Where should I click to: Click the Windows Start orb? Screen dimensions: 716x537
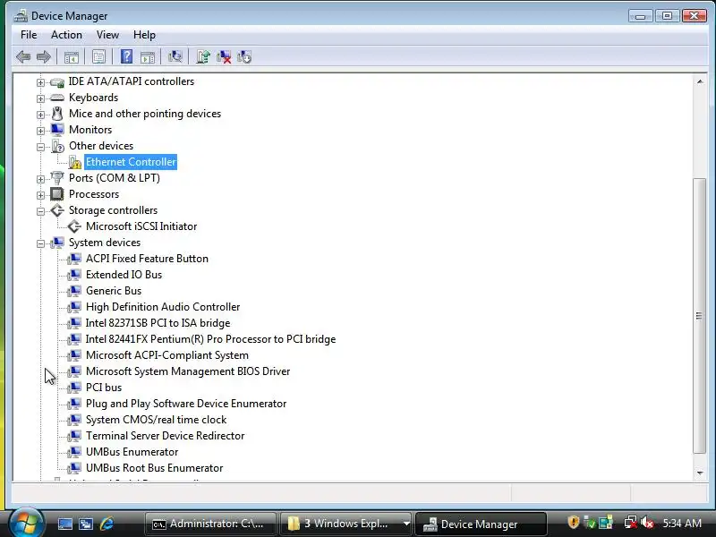(x=26, y=523)
